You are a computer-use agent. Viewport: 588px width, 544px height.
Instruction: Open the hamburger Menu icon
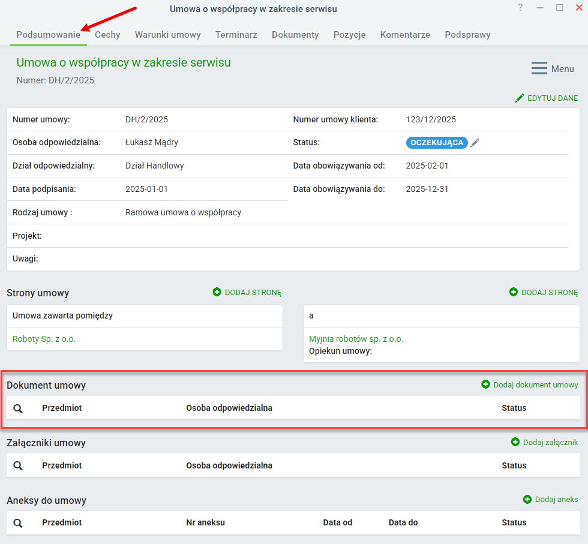[539, 68]
